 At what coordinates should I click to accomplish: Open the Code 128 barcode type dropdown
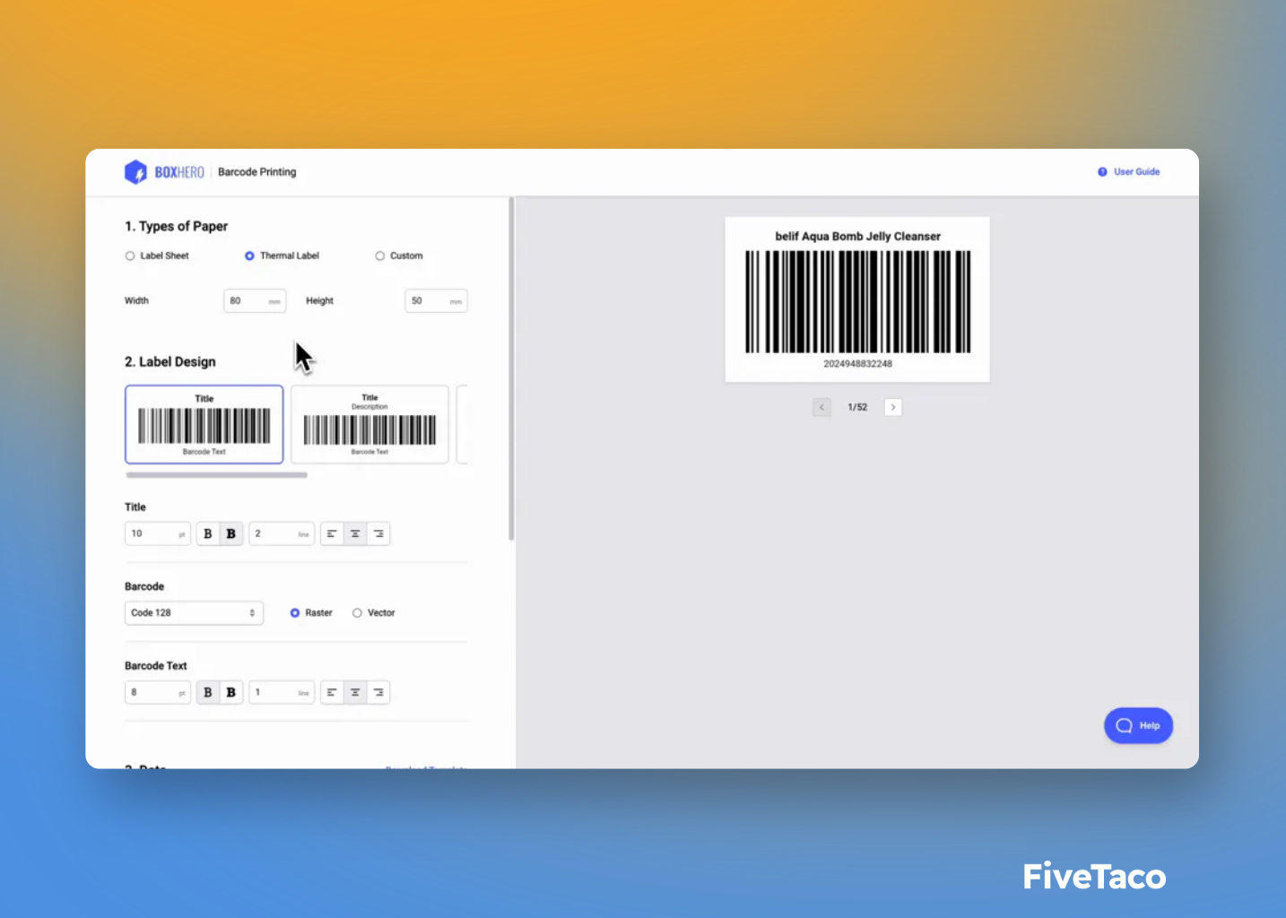[194, 613]
